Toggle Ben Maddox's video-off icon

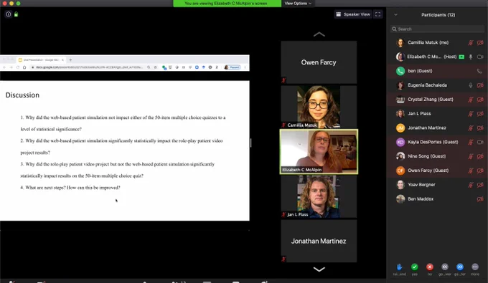pyautogui.click(x=480, y=198)
